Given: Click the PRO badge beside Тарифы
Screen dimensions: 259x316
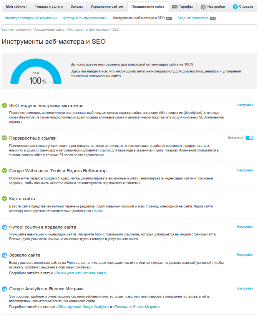Looking at the screenshot, I should 175,7.
